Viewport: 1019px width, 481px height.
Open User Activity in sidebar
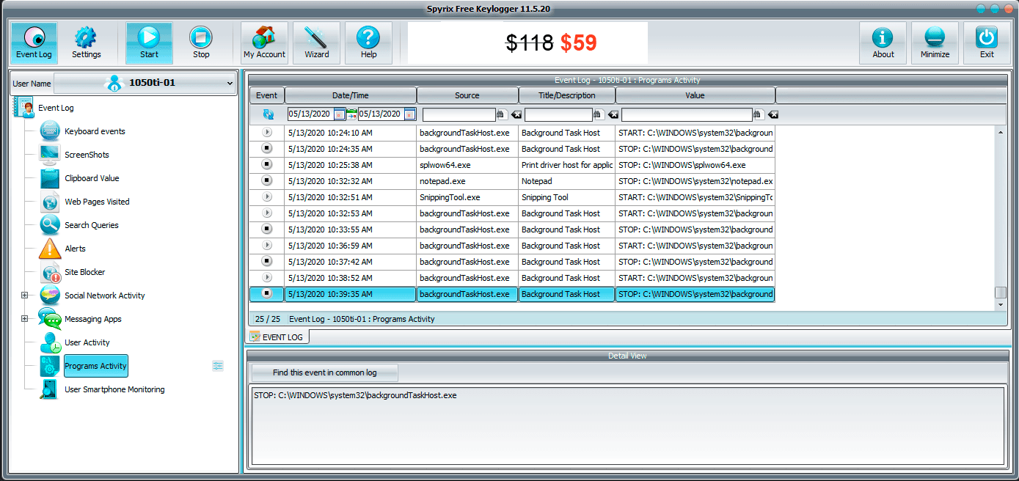pos(87,342)
